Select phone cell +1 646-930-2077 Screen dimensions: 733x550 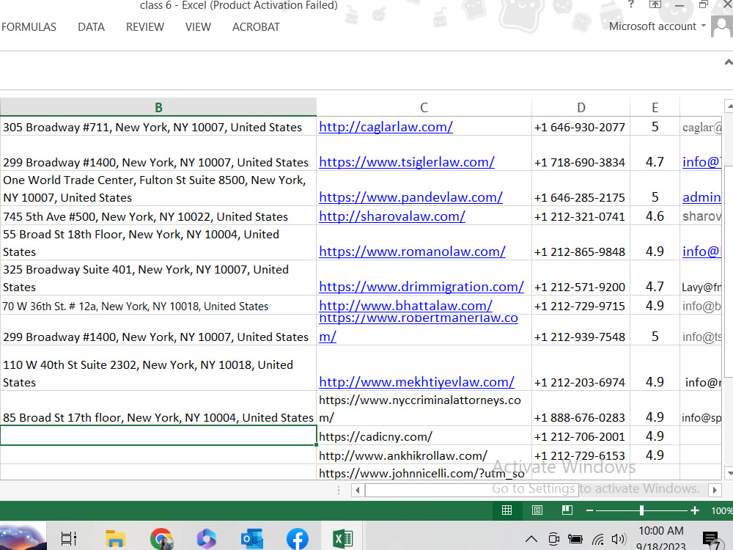pyautogui.click(x=581, y=126)
